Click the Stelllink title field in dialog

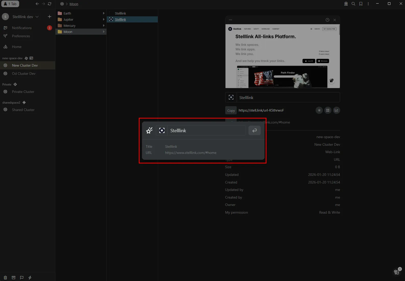(206, 130)
